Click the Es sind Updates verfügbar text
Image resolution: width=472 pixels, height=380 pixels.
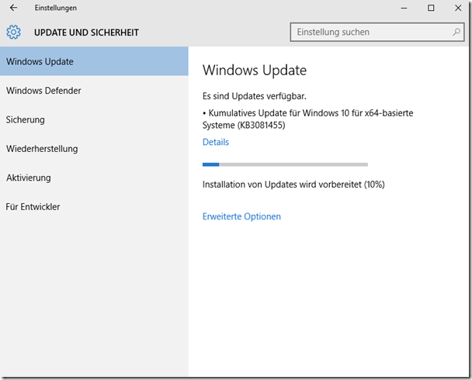click(255, 96)
